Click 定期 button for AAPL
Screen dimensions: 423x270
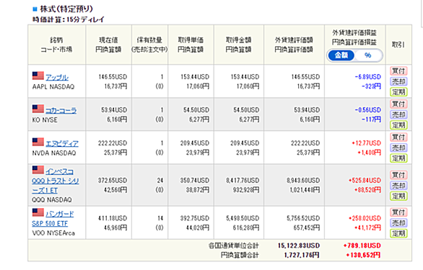(398, 92)
